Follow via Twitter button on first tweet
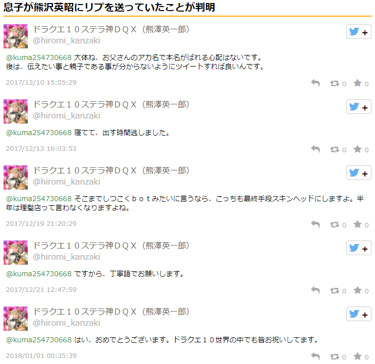 click(x=358, y=32)
